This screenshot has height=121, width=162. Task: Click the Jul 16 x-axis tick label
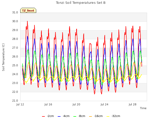pos(48,104)
